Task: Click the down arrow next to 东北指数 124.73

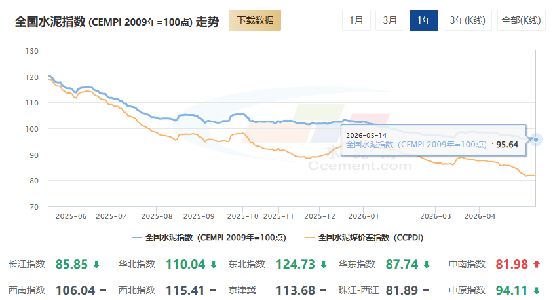Action: tap(324, 265)
